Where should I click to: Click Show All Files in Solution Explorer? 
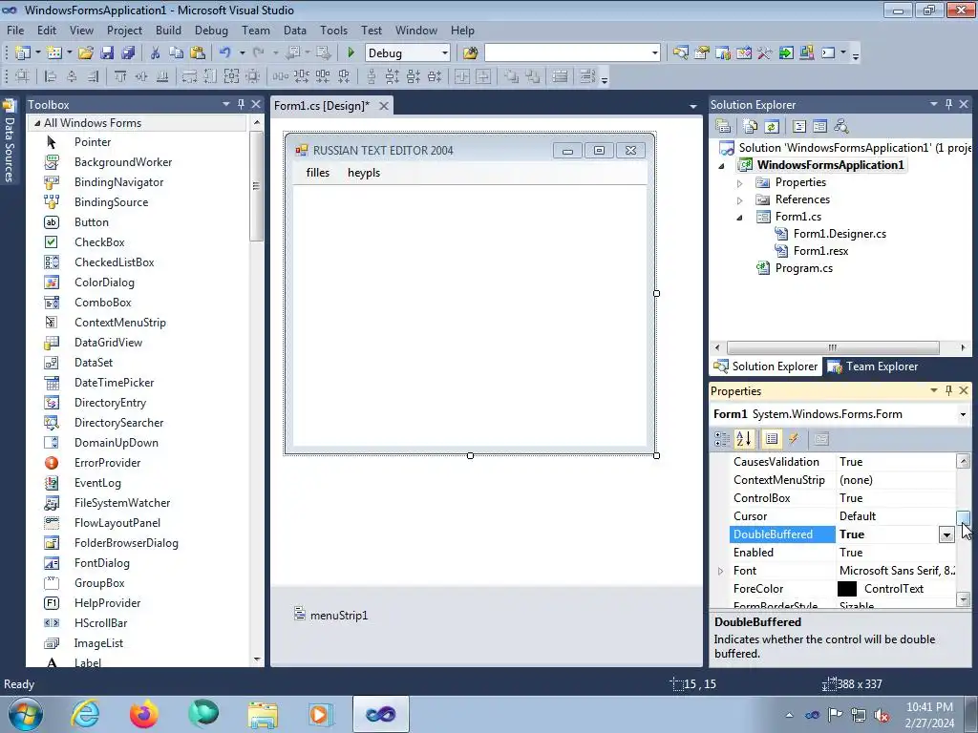point(751,127)
